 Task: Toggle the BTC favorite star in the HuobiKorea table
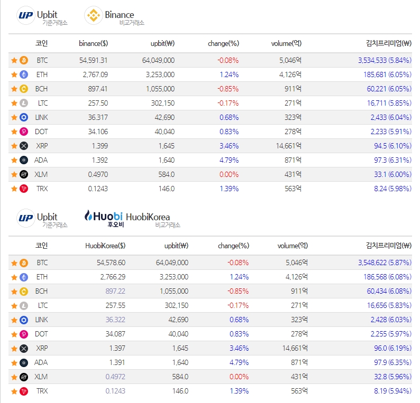coord(14,263)
